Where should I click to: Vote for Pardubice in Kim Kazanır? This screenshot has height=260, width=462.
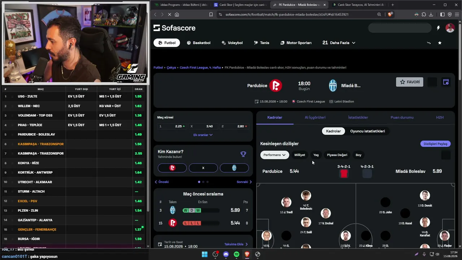pos(172,168)
